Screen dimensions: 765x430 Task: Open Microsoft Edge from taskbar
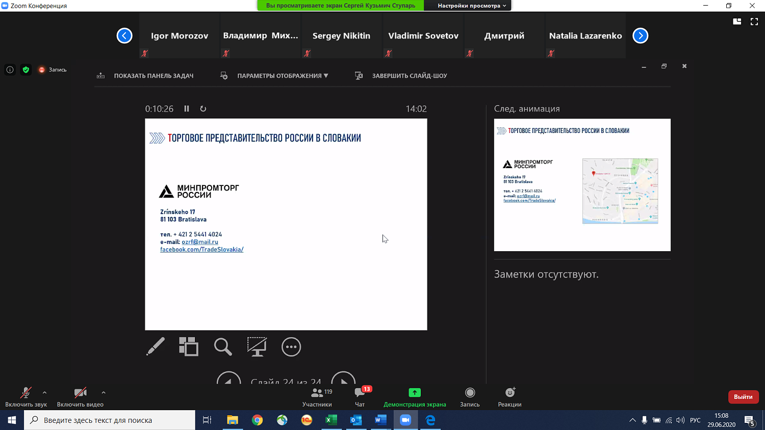[430, 420]
